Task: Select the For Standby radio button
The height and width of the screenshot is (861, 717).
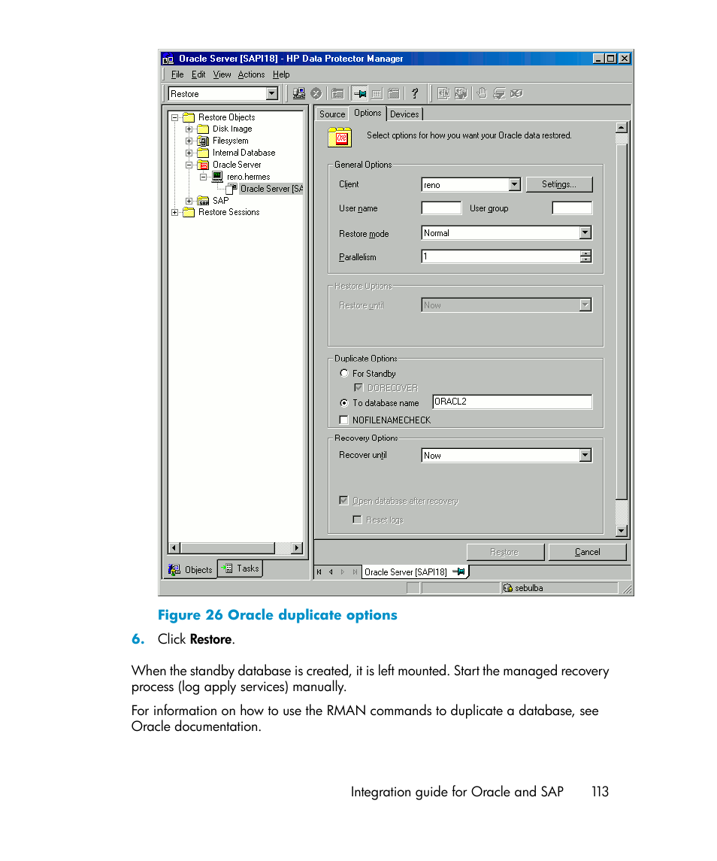Action: [344, 374]
